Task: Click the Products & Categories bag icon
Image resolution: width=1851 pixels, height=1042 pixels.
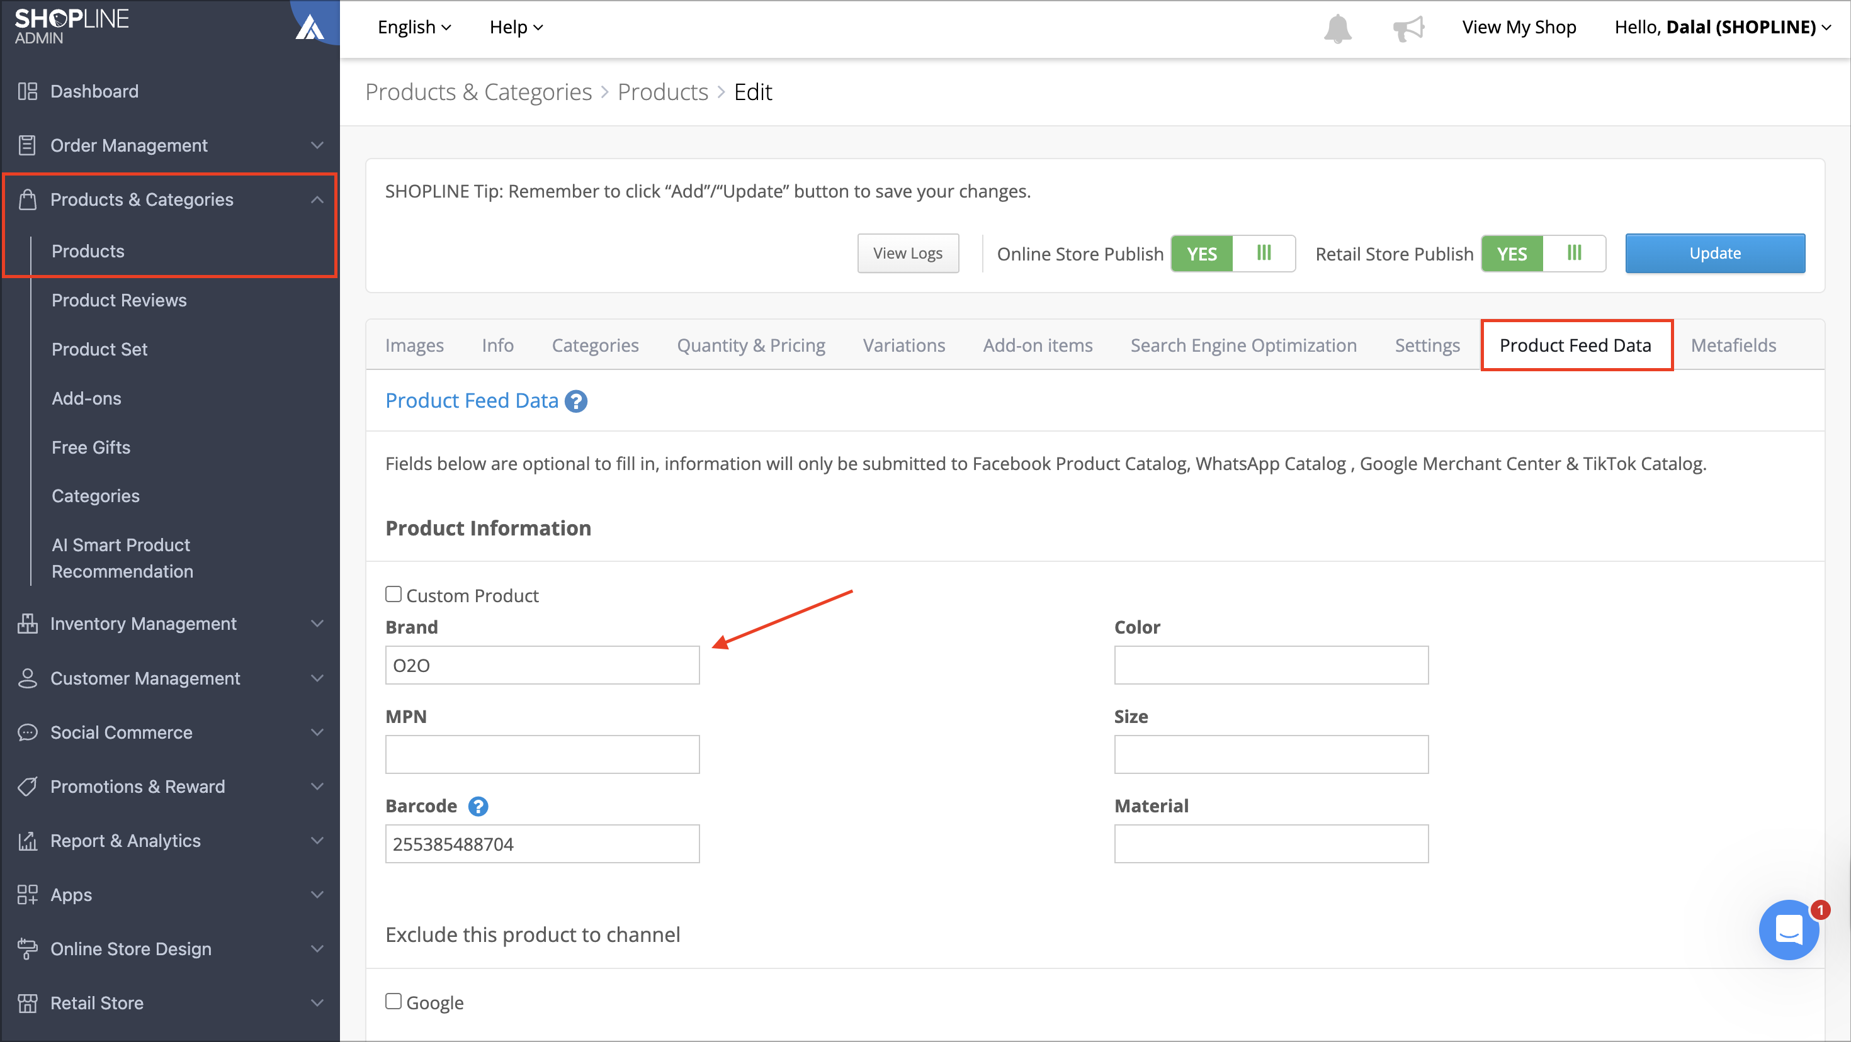Action: coord(27,199)
